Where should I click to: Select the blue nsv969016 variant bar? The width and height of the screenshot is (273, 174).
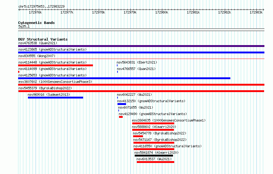(x=56, y=98)
